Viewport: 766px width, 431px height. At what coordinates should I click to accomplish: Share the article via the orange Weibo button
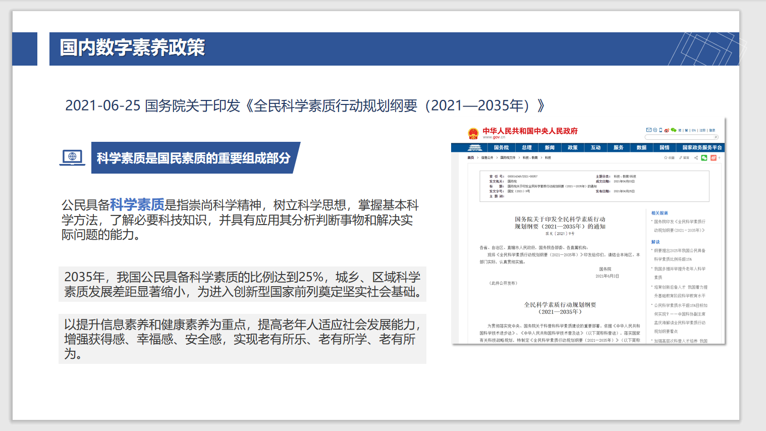pos(714,157)
